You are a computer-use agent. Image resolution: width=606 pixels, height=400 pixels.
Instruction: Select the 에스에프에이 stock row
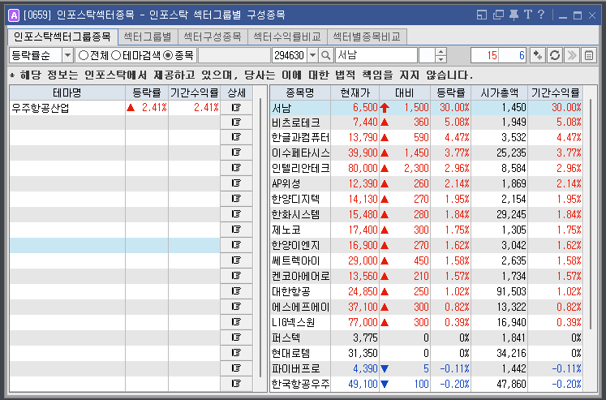point(426,307)
